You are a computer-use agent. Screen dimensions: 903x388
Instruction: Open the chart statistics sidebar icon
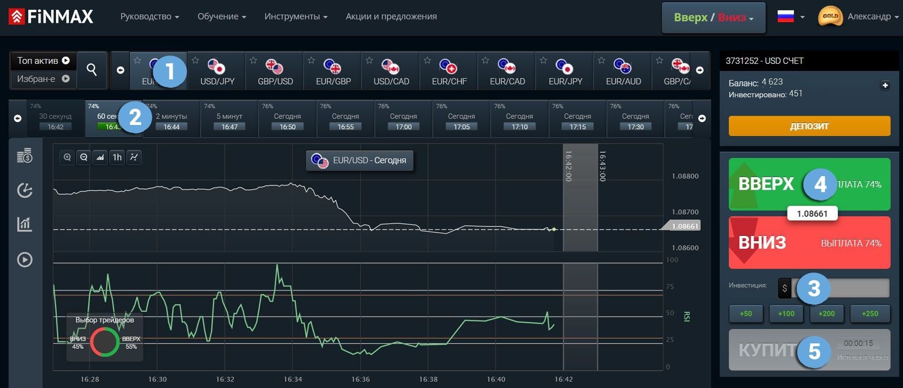(24, 224)
